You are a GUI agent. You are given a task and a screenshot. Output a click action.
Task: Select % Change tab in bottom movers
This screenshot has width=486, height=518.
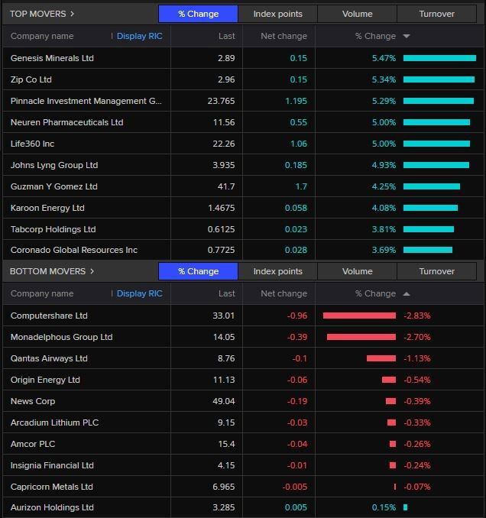tap(198, 271)
